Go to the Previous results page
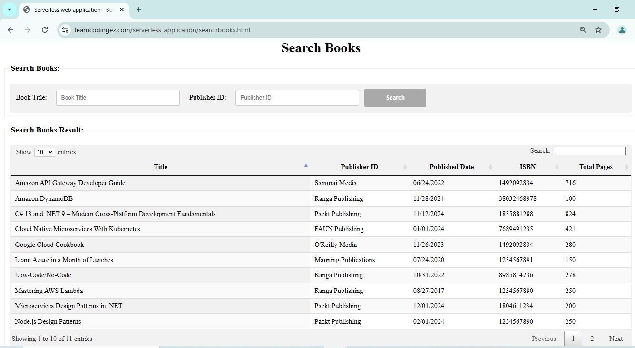The height and width of the screenshot is (348, 635). click(544, 339)
